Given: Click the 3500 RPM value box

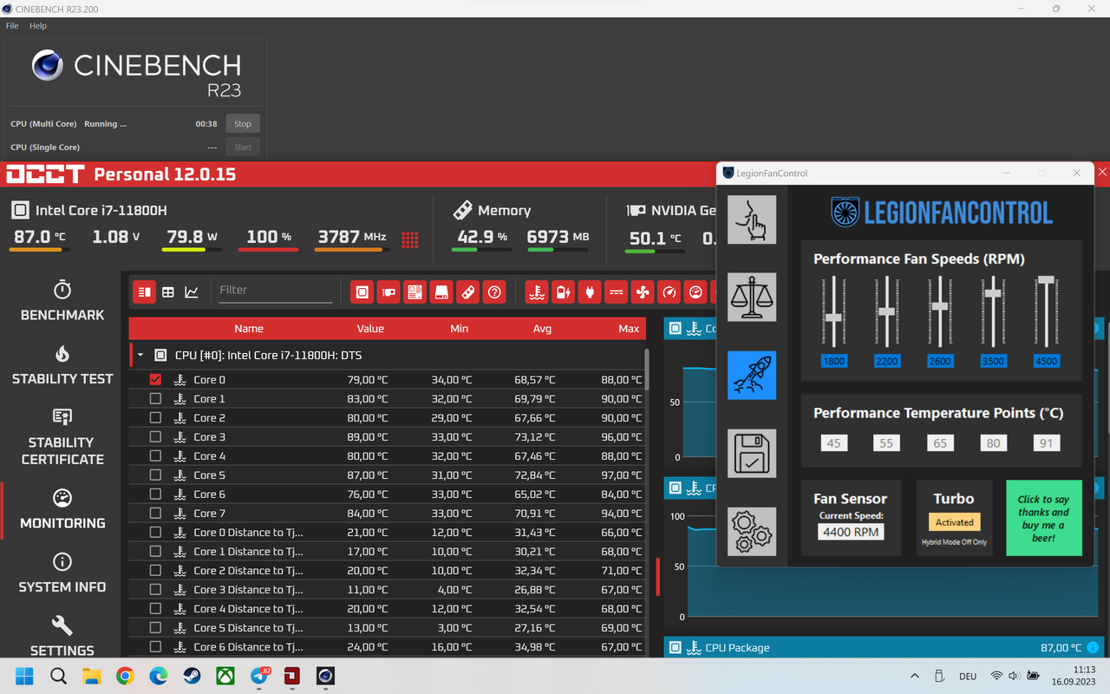Looking at the screenshot, I should pos(993,361).
